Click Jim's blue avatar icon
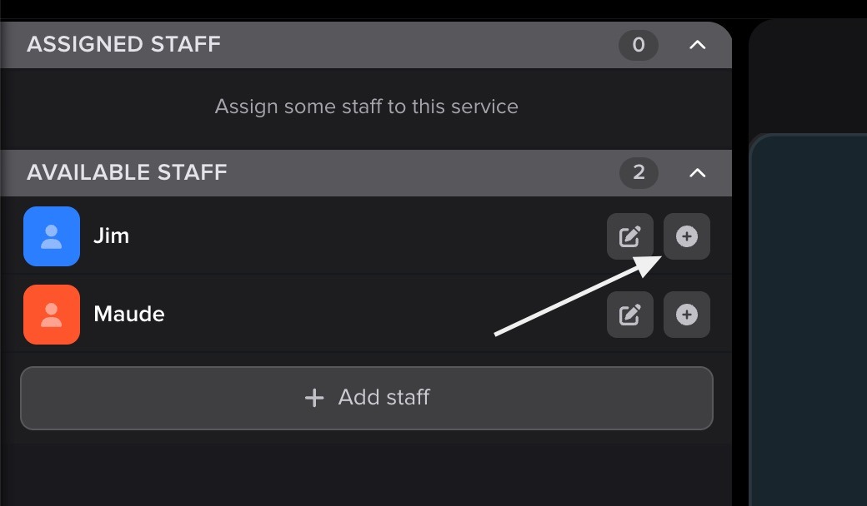 pyautogui.click(x=52, y=236)
